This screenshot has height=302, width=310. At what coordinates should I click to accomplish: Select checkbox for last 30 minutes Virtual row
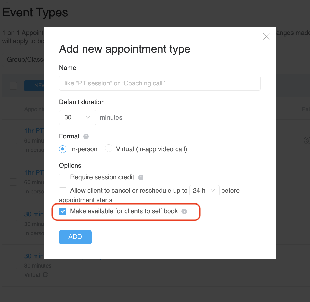[x=13, y=265]
